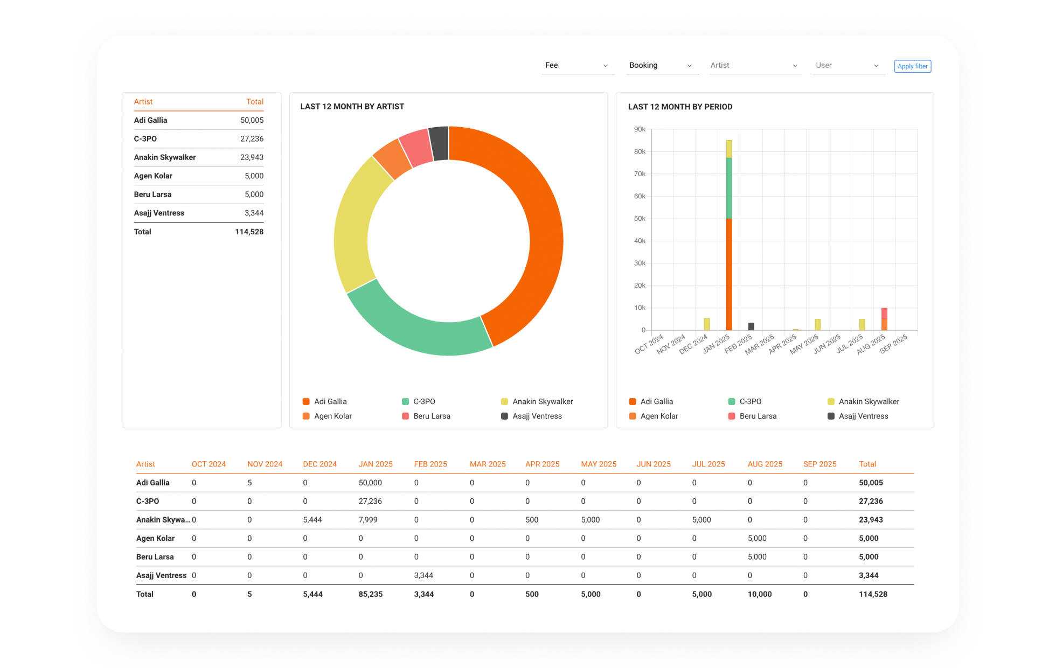The width and height of the screenshot is (1056, 668).
Task: Click Anakin Skywalker color swatch in period legend
Action: click(831, 401)
